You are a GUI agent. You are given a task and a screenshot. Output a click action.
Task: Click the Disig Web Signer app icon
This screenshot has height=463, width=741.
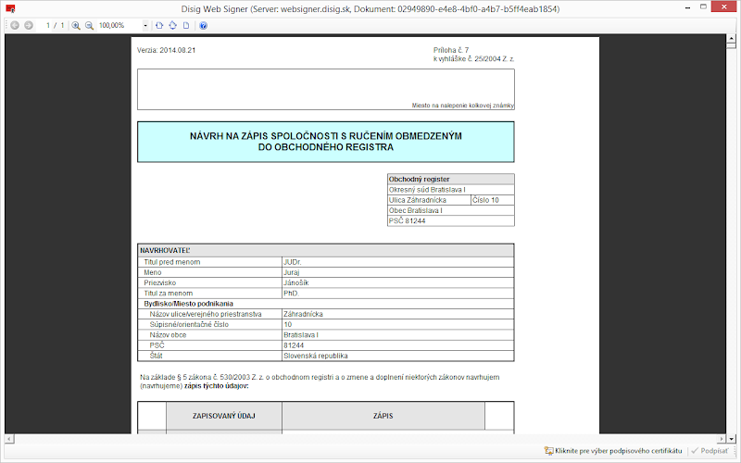tap(10, 8)
